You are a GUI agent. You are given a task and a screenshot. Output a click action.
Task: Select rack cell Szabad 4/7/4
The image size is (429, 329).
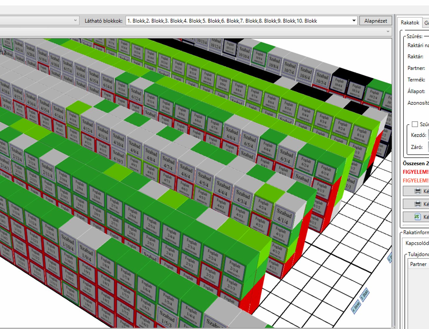[x=168, y=163]
